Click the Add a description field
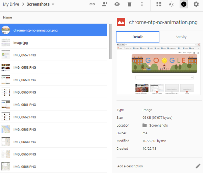The width and height of the screenshot is (203, 173). [130, 166]
